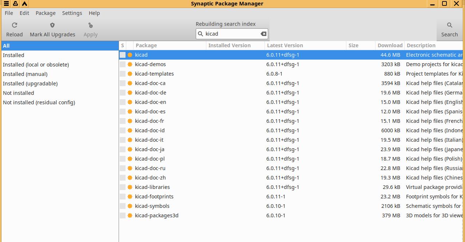
Task: Select the Installed filter
Action: click(x=60, y=55)
